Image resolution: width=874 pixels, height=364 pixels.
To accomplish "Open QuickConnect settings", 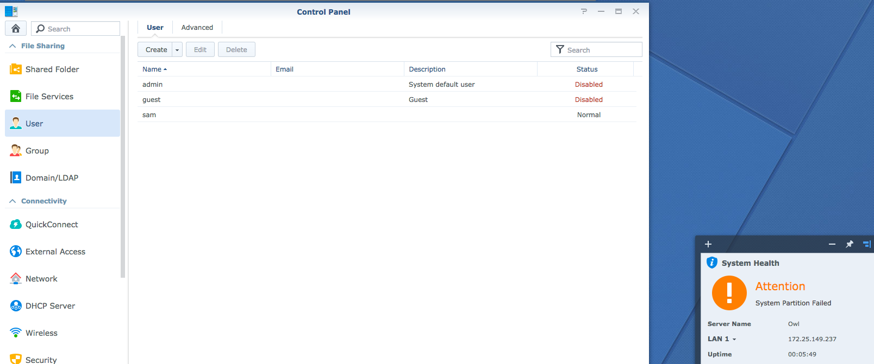I will tap(52, 225).
